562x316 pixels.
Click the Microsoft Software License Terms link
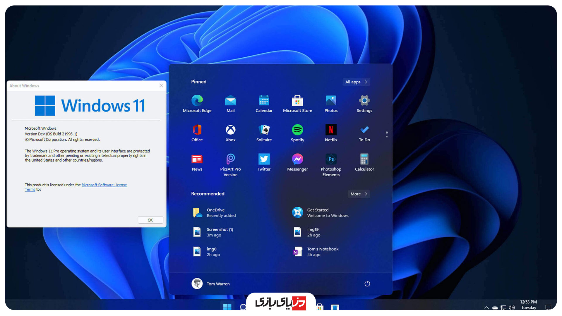click(x=104, y=185)
